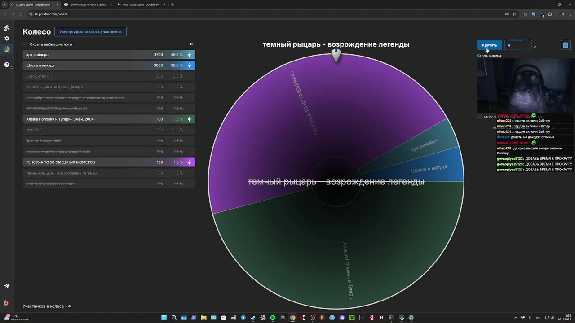
Task: Open saved passwords key icon in address bar
Action: (x=507, y=14)
